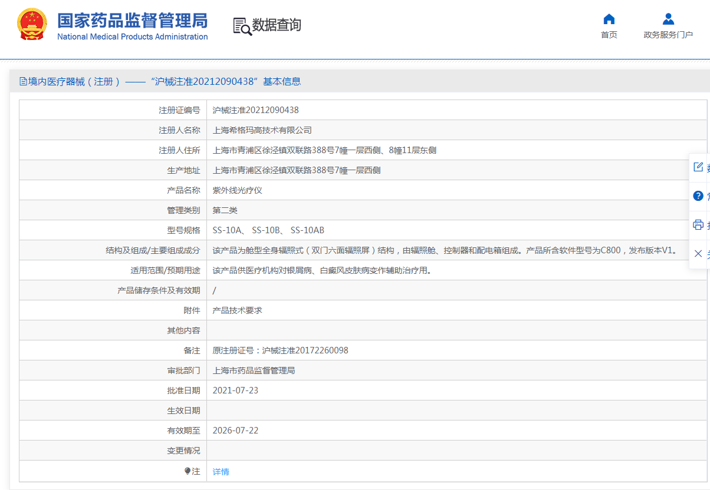Image resolution: width=710 pixels, height=490 pixels.
Task: Open the 政务服务门户 person icon
Action: point(668,19)
